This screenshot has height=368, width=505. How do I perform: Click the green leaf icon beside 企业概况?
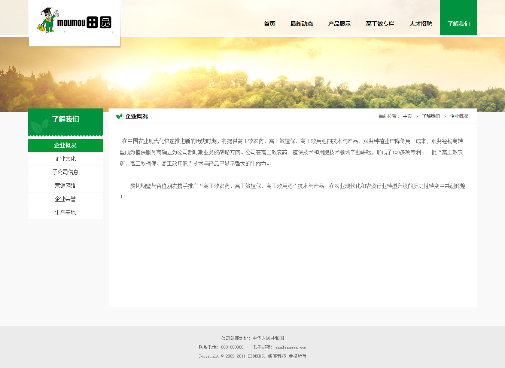119,116
